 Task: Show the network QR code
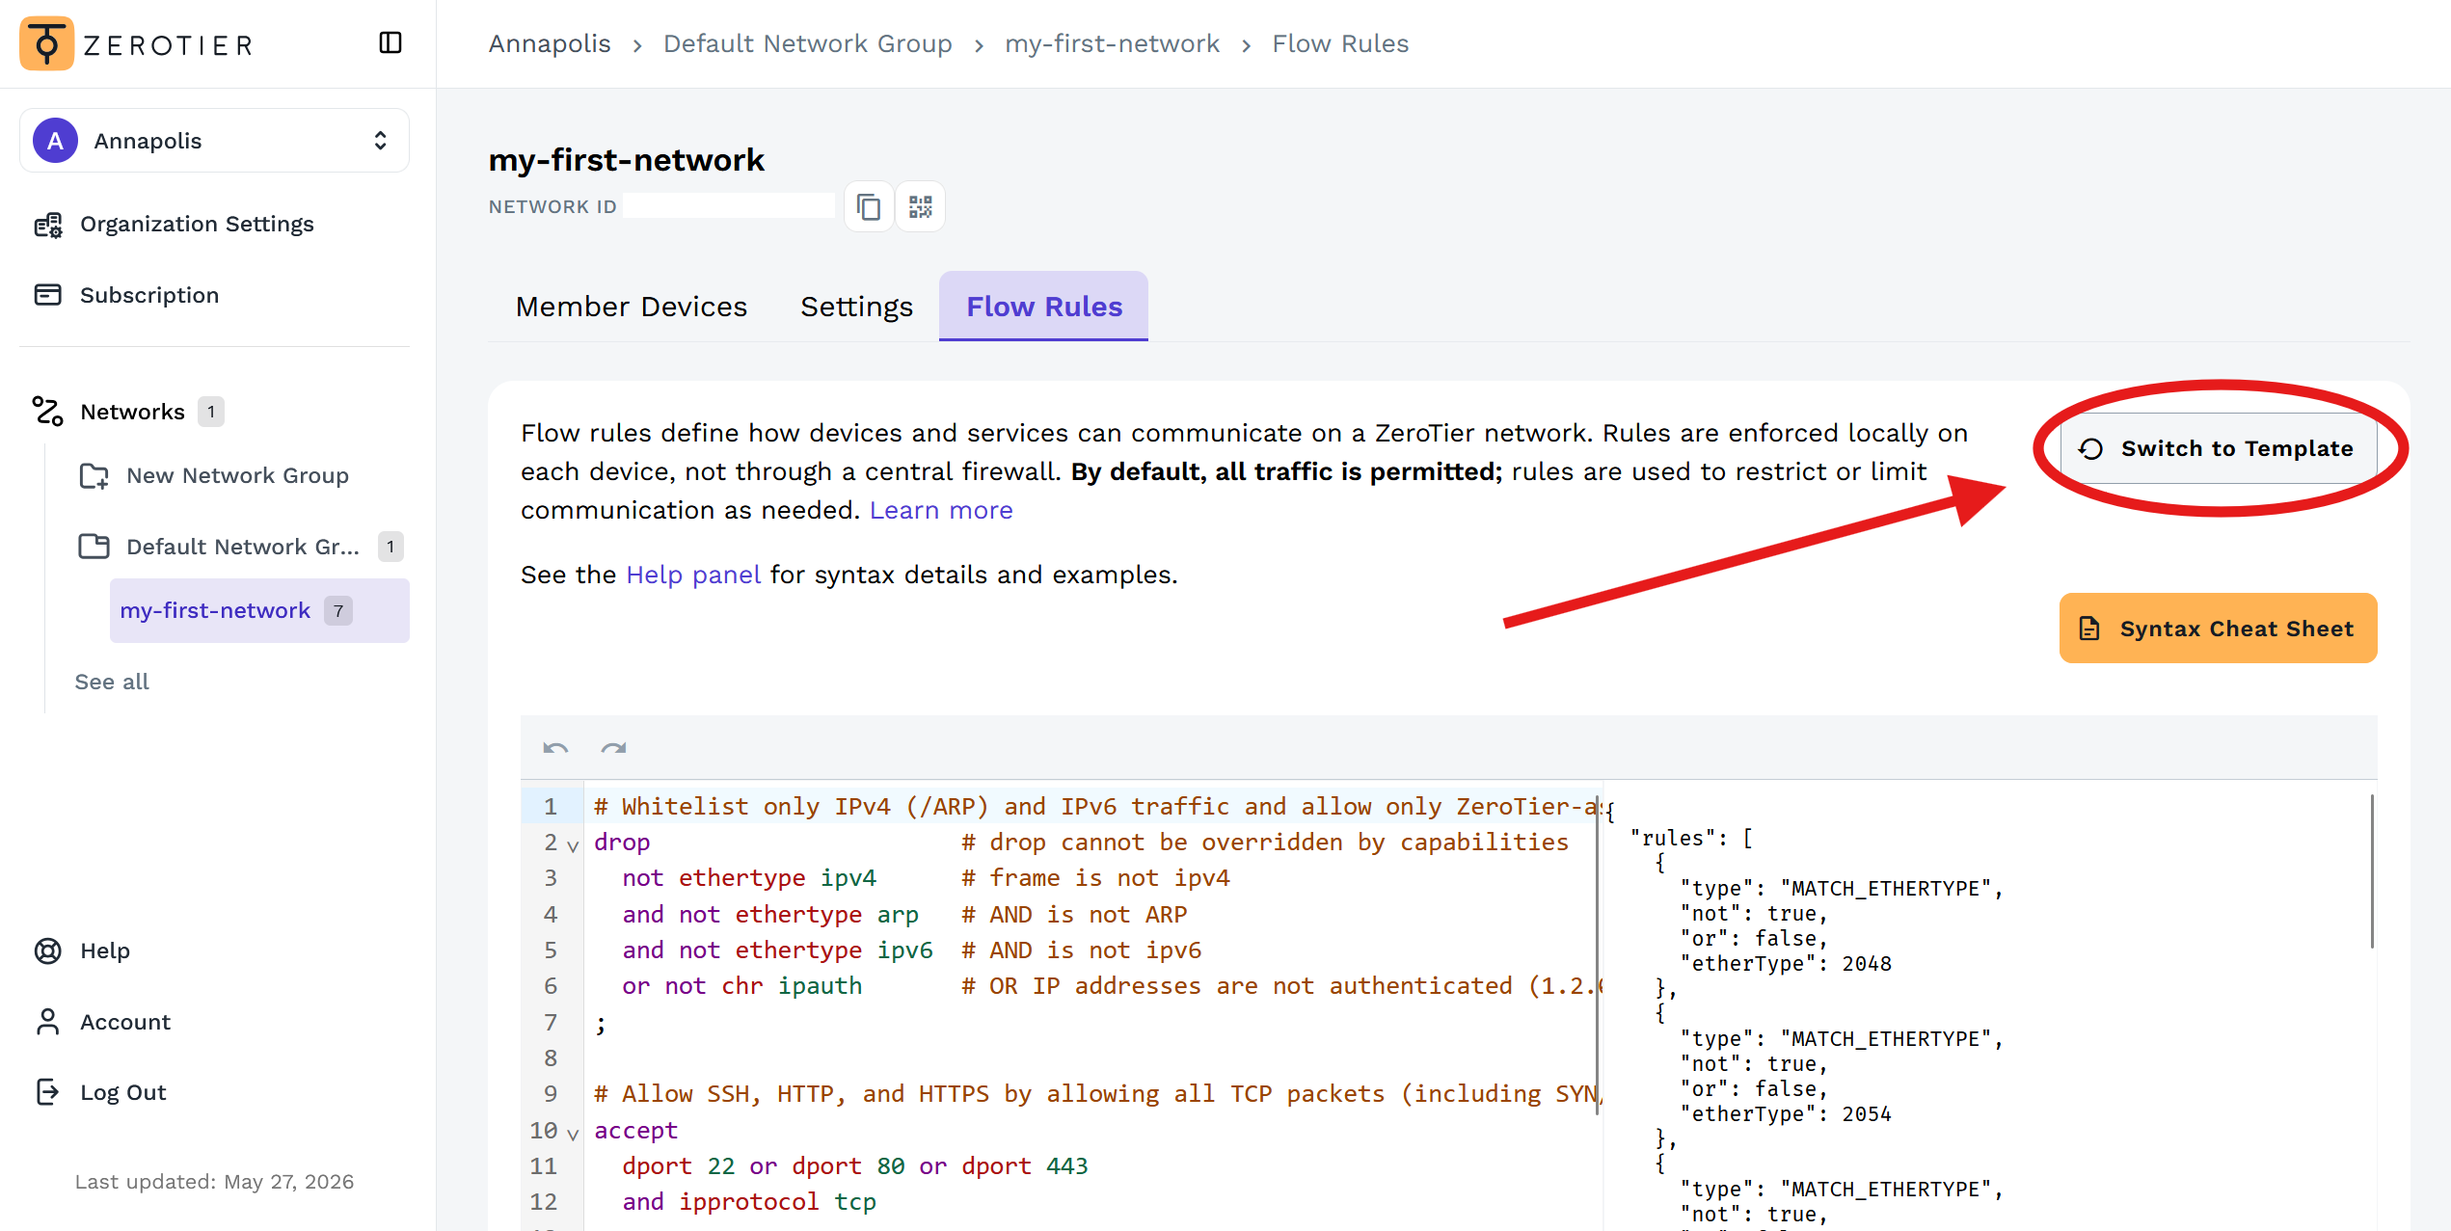[921, 206]
